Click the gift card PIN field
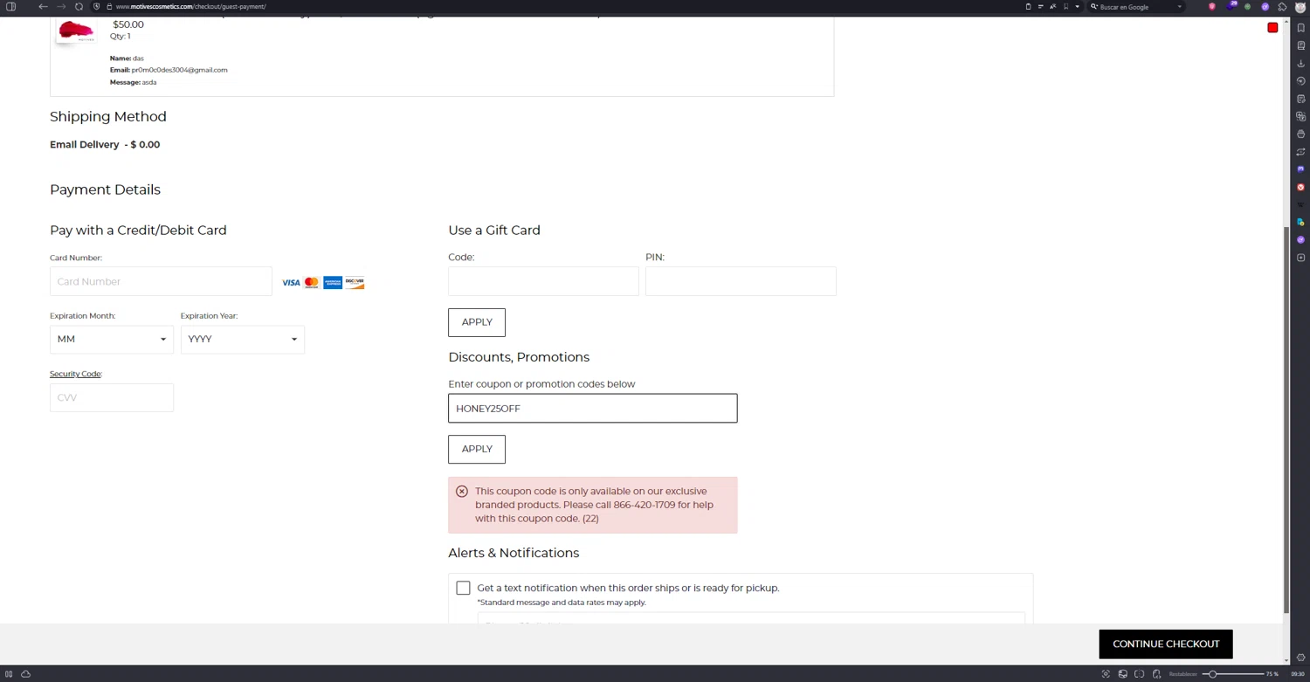 click(x=741, y=281)
